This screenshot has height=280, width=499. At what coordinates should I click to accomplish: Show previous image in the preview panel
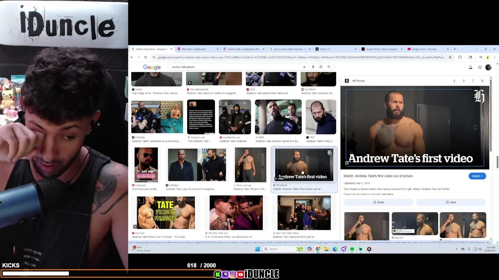tap(454, 81)
